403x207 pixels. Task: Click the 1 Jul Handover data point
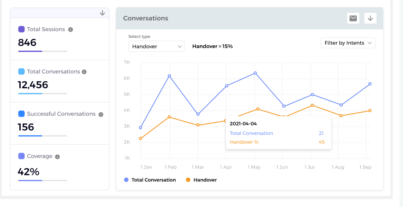(x=312, y=105)
